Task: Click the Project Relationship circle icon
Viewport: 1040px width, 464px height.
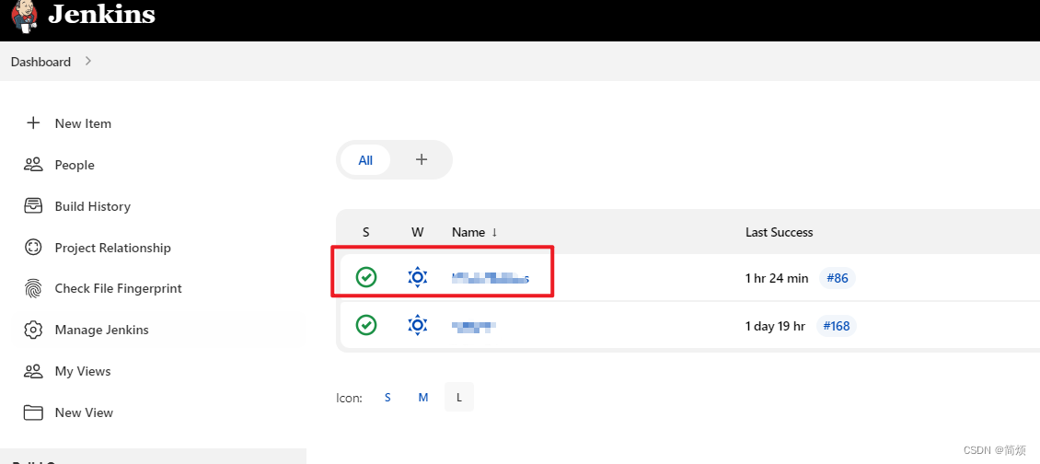Action: 33,248
